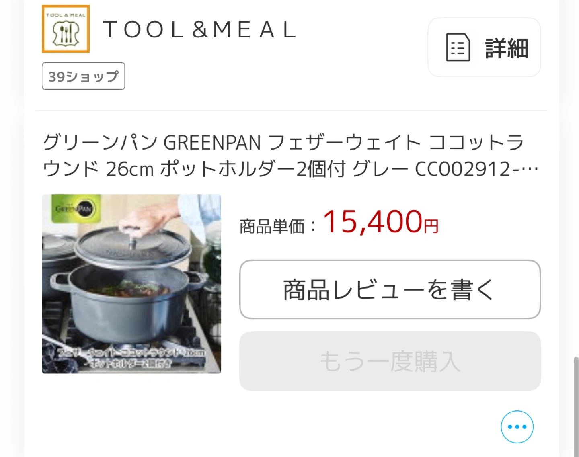Open the three-dots more options icon
Image resolution: width=579 pixels, height=457 pixels.
517,427
